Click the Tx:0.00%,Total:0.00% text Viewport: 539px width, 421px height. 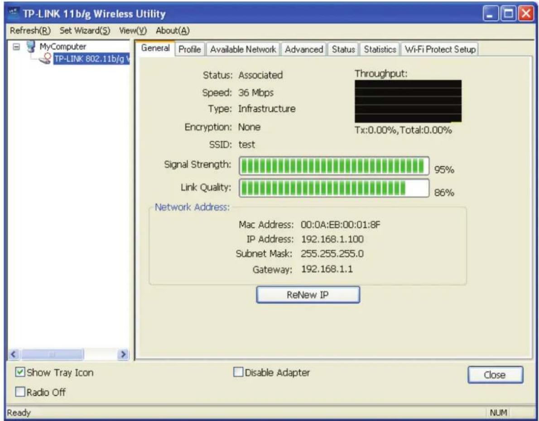[403, 130]
